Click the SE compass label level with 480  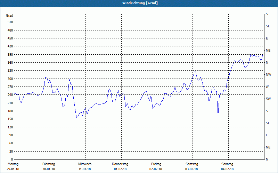click(268, 26)
